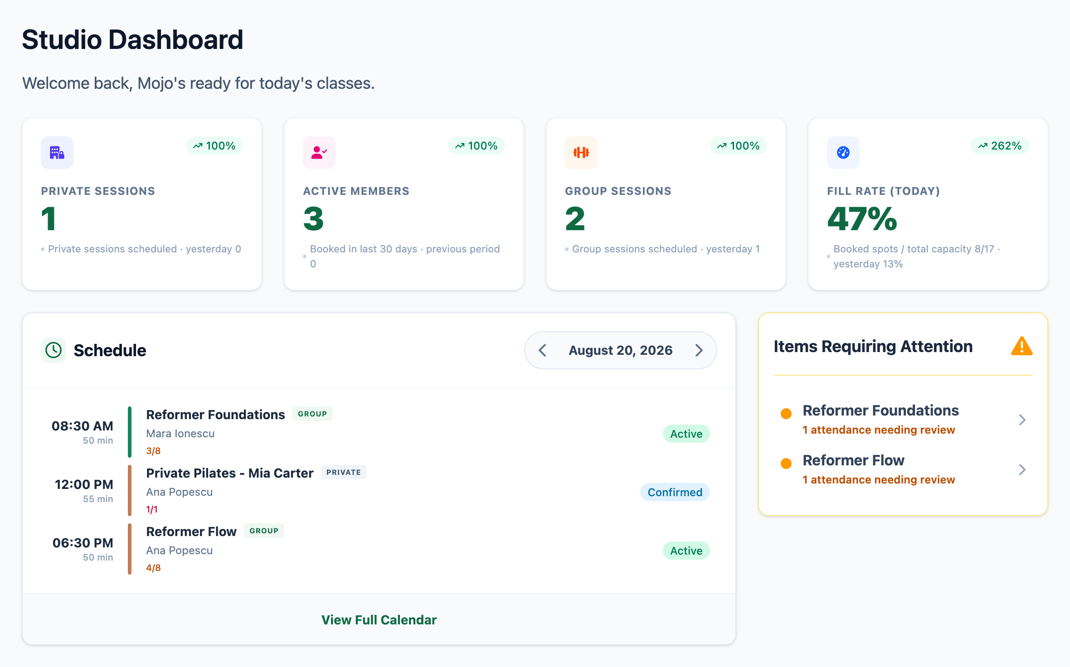Click the 100% trend badge on Active Members
Screen dimensions: 1070x667
click(x=477, y=146)
